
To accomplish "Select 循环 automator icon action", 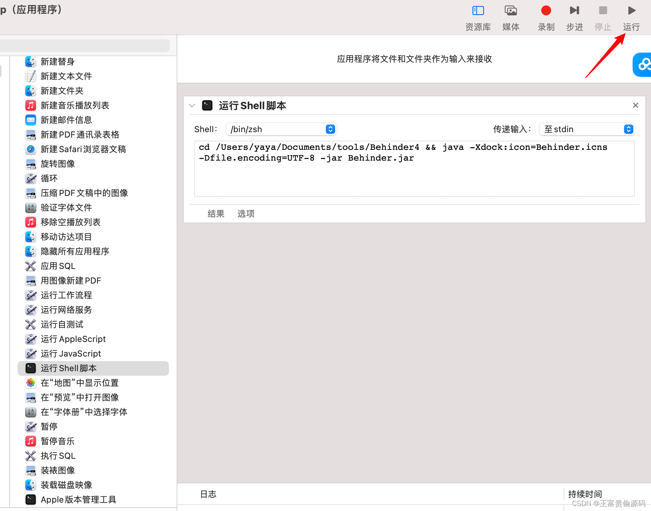I will [31, 178].
